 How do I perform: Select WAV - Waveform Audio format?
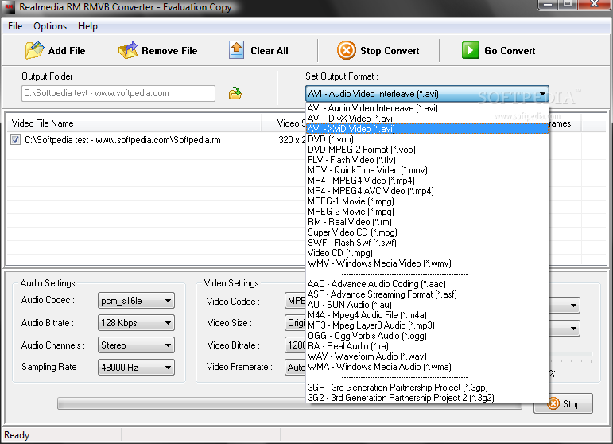[427, 356]
